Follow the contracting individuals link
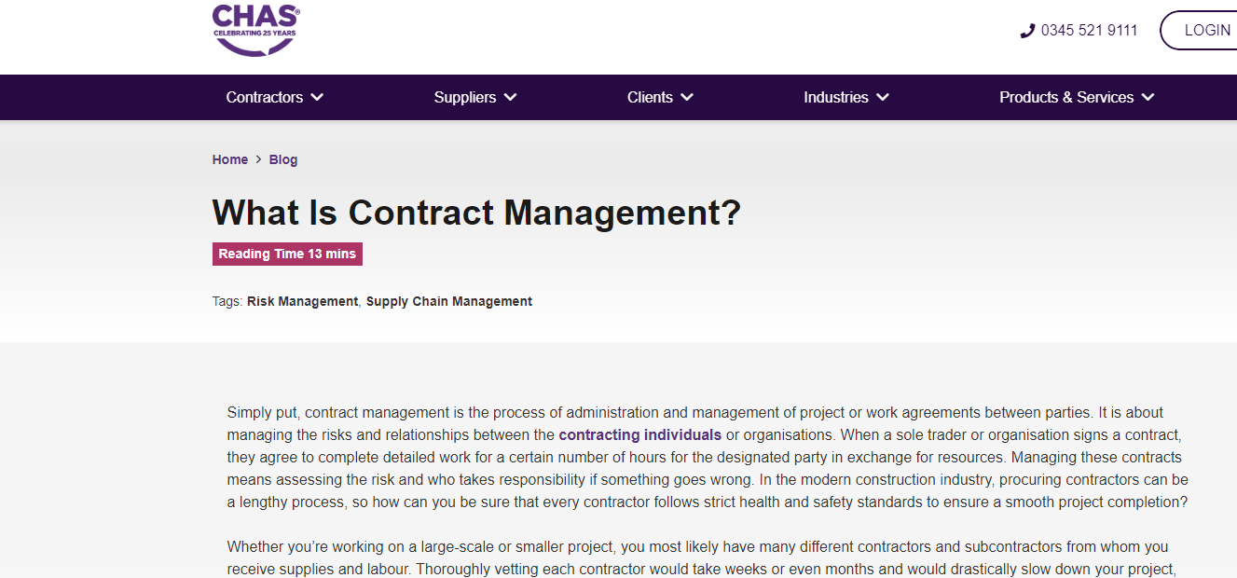Image resolution: width=1237 pixels, height=578 pixels. [640, 434]
